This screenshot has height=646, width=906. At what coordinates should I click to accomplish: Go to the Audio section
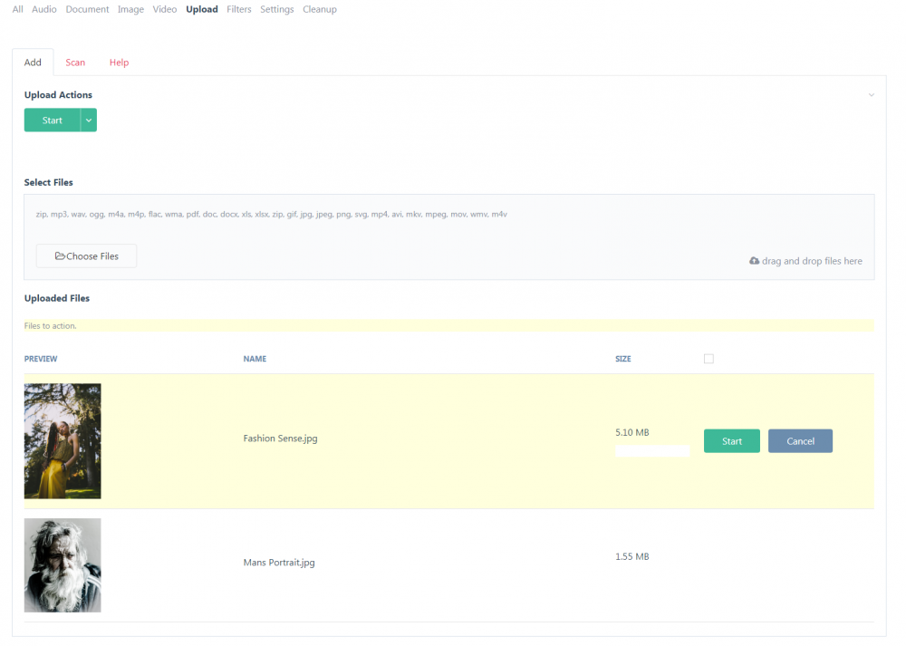pyautogui.click(x=44, y=9)
